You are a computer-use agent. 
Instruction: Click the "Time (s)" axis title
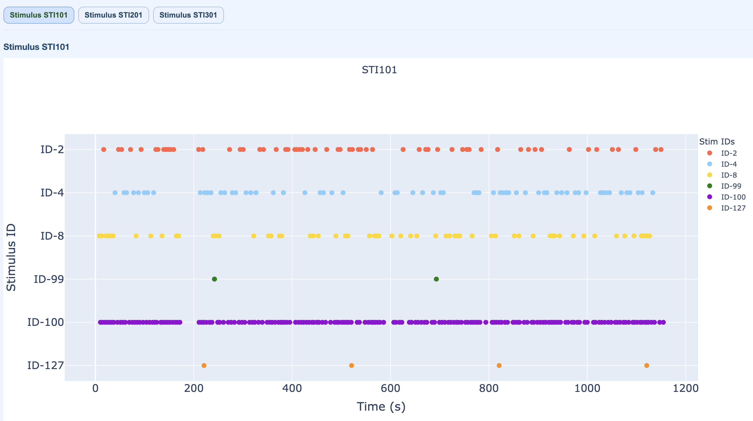(381, 406)
